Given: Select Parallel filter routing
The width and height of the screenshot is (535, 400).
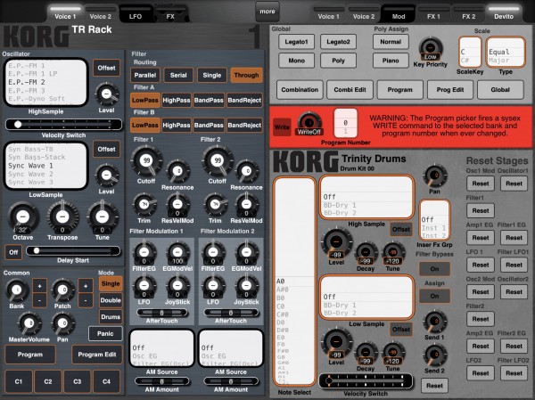Looking at the screenshot, I should pos(145,76).
